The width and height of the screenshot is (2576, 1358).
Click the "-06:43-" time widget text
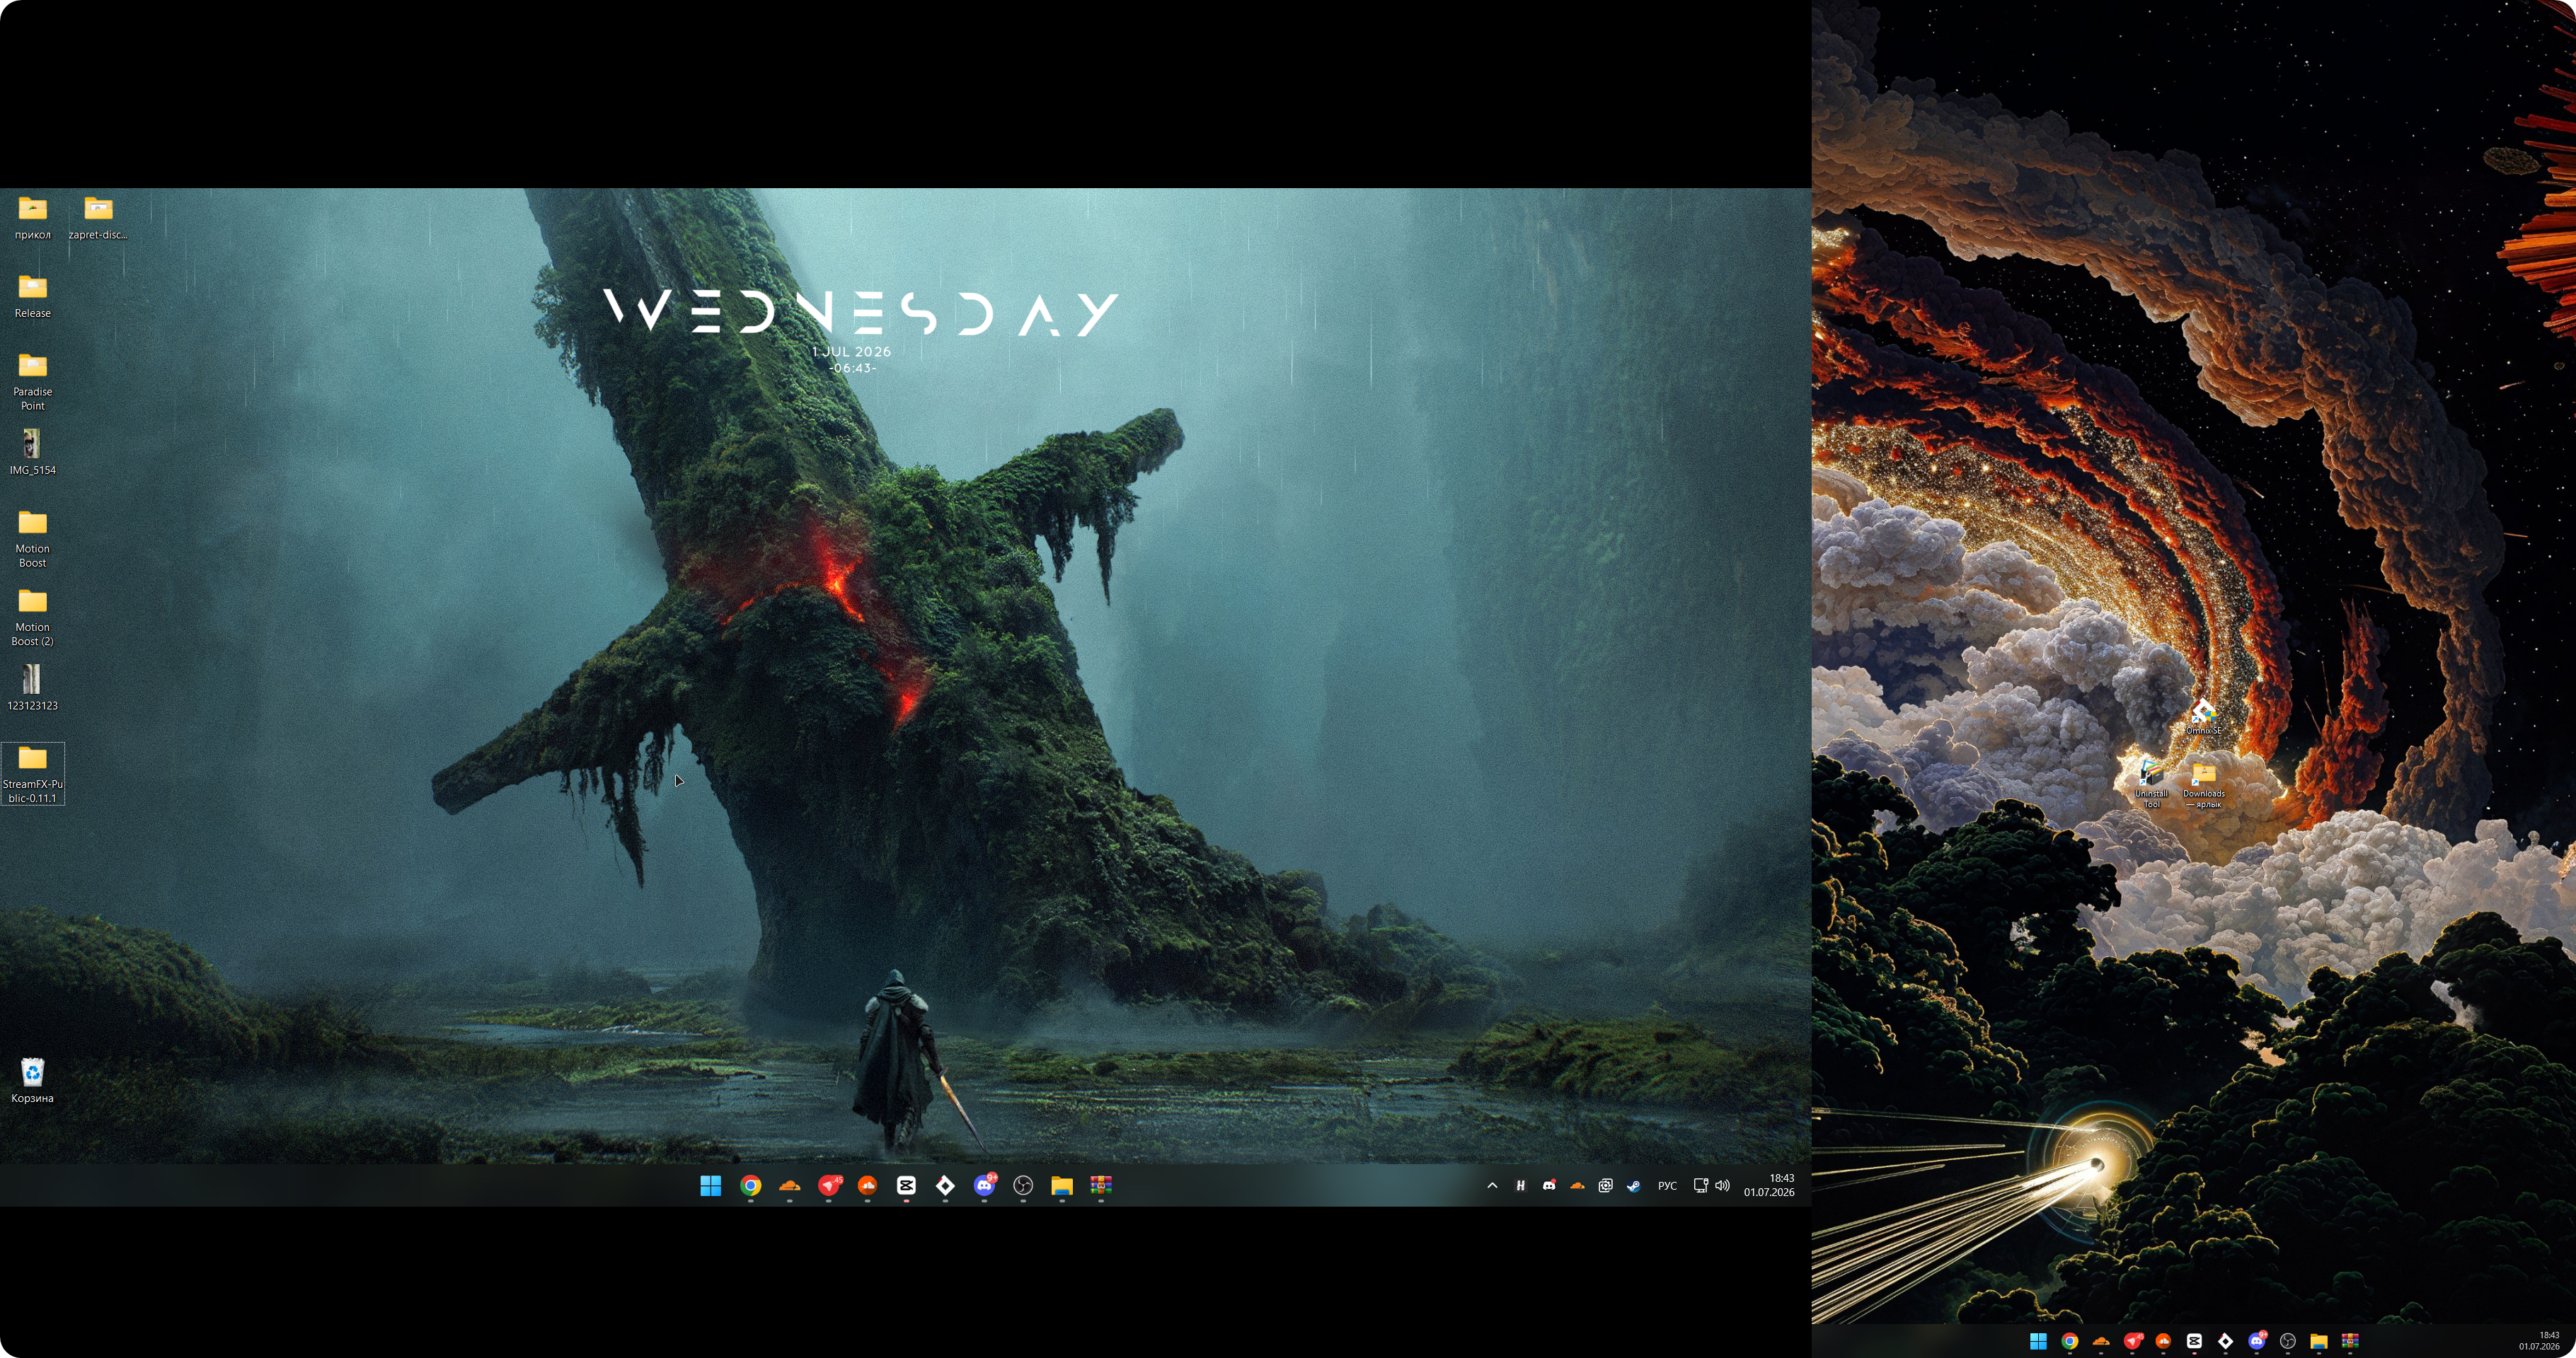click(852, 368)
